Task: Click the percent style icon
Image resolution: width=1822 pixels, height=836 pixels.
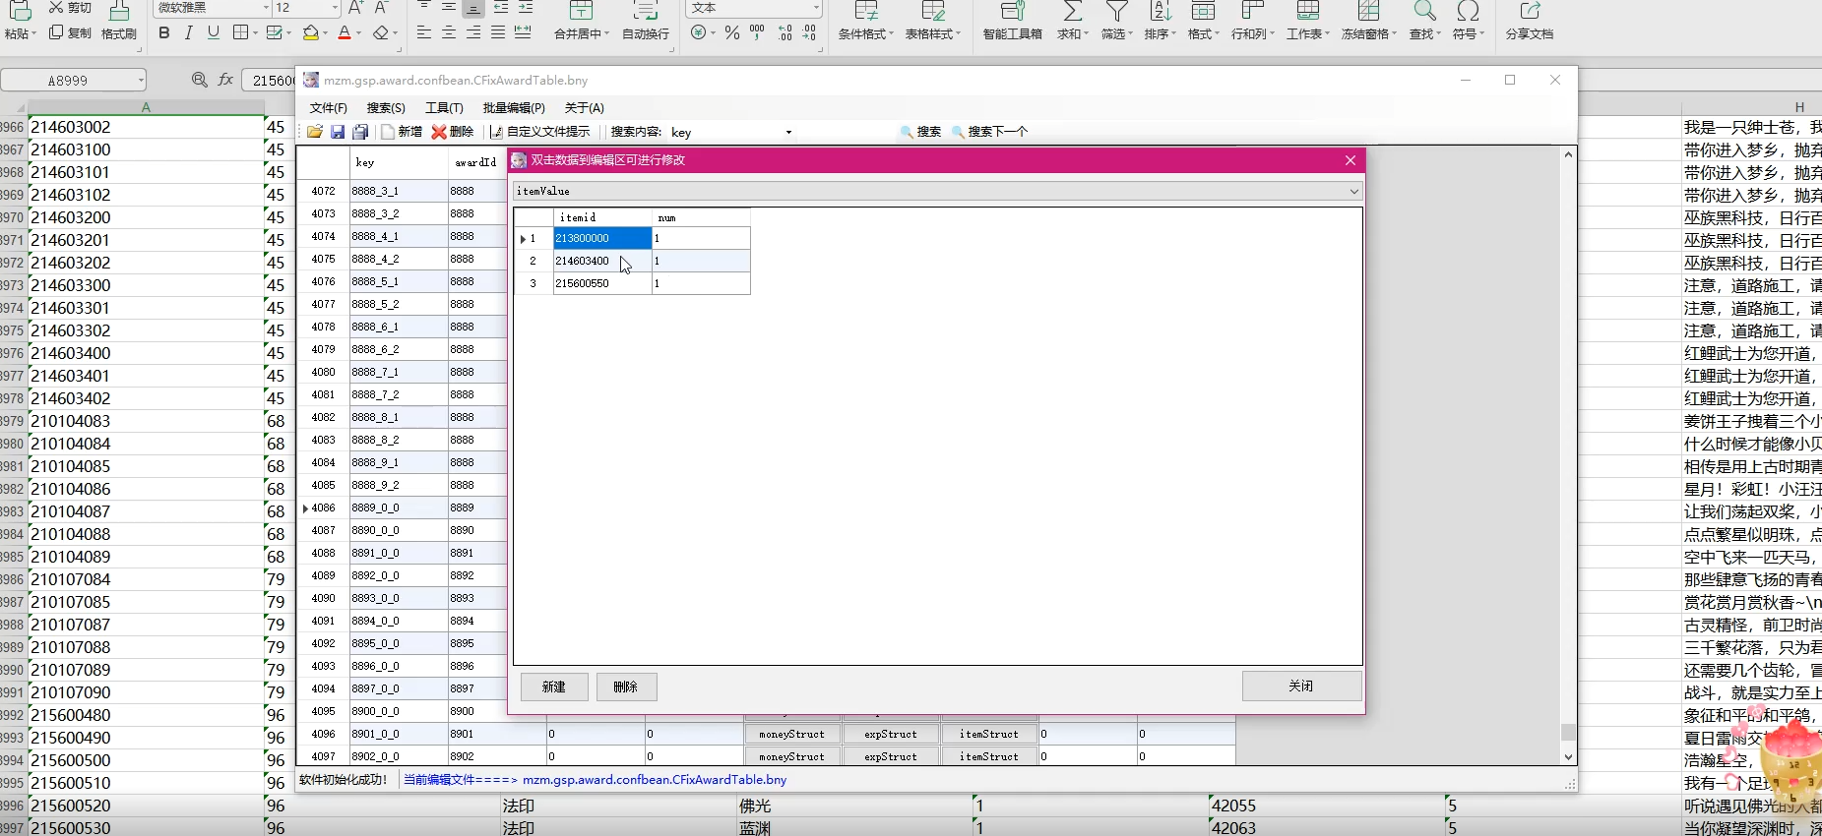Action: tap(731, 33)
